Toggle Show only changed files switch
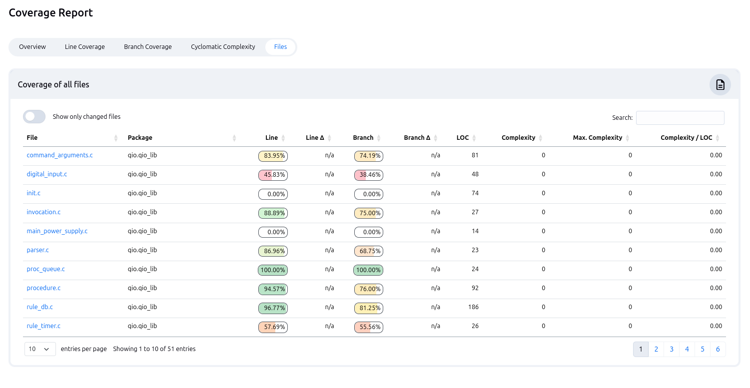 tap(34, 116)
